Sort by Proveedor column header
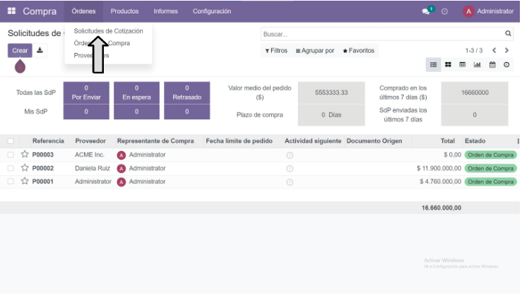The height and width of the screenshot is (295, 522). click(90, 141)
